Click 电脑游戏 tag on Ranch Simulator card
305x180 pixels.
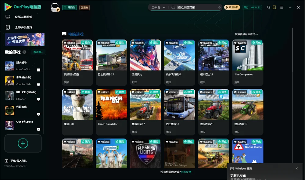click(x=104, y=92)
